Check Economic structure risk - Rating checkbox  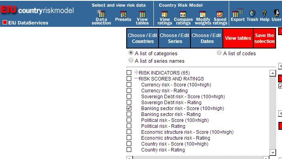click(129, 138)
